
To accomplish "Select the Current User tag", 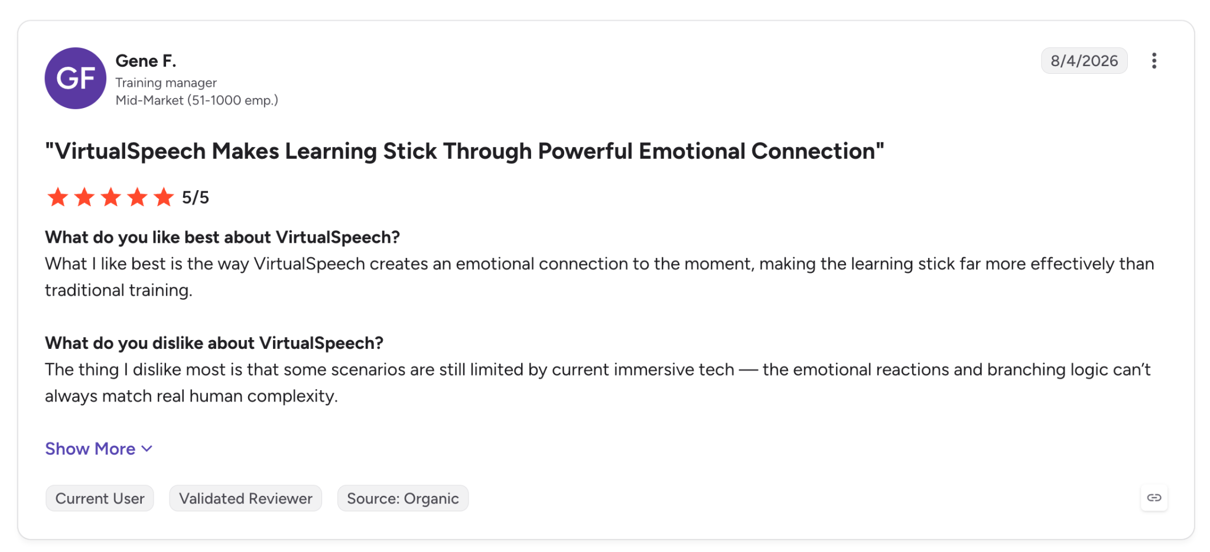I will pos(100,498).
